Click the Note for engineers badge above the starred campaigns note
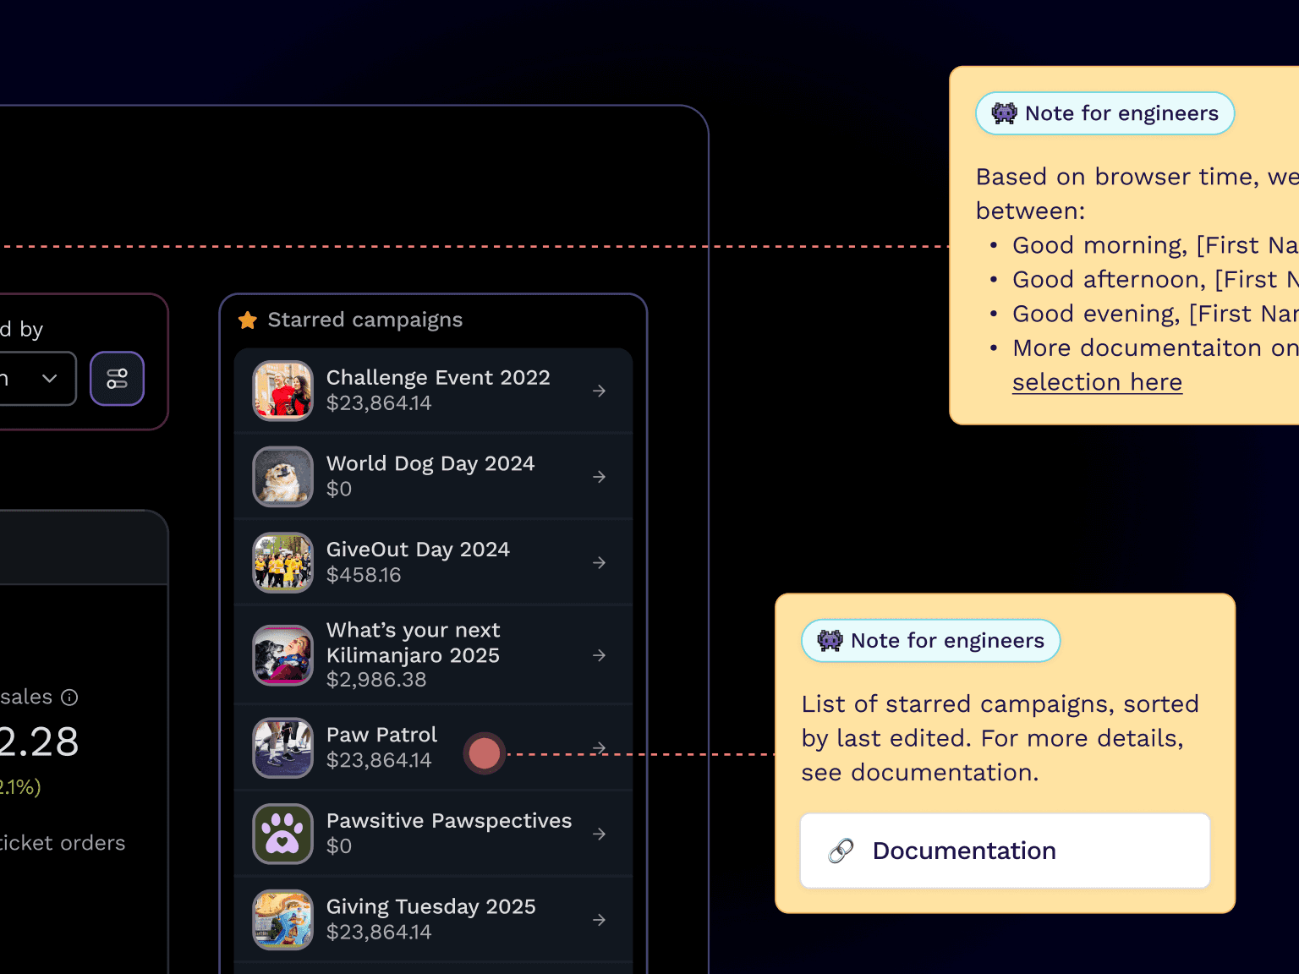The width and height of the screenshot is (1299, 974). (930, 641)
